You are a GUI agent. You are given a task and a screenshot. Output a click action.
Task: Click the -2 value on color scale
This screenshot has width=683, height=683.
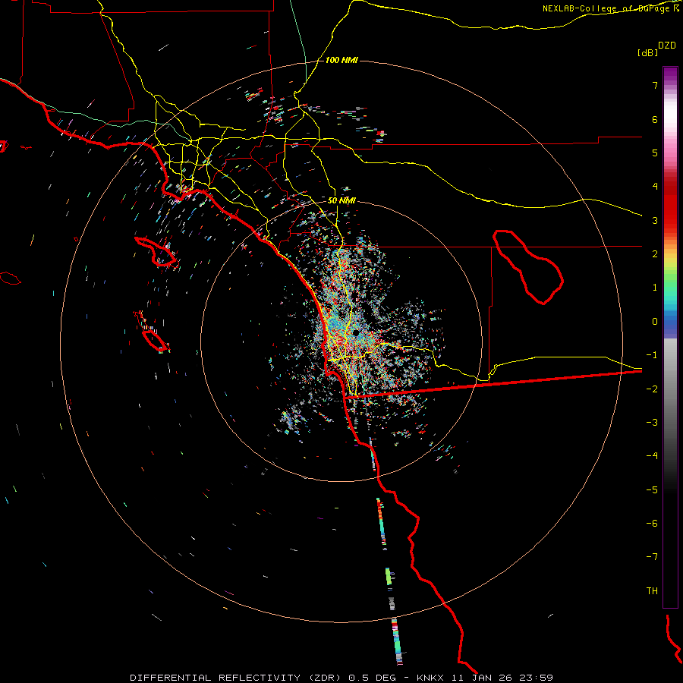coord(652,389)
